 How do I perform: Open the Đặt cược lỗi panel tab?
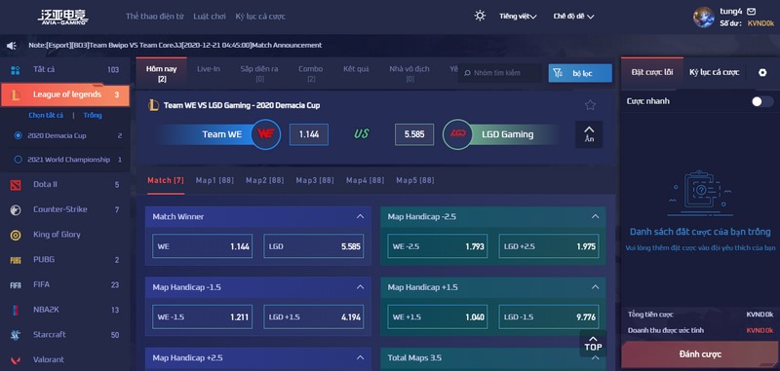pyautogui.click(x=652, y=72)
